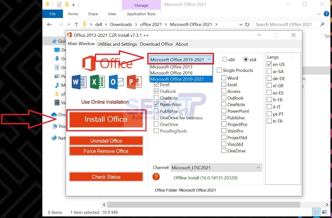Viewport: 332px width, 218px height.
Task: Select Microsoft Office 2016 from the version list
Action: tap(171, 73)
